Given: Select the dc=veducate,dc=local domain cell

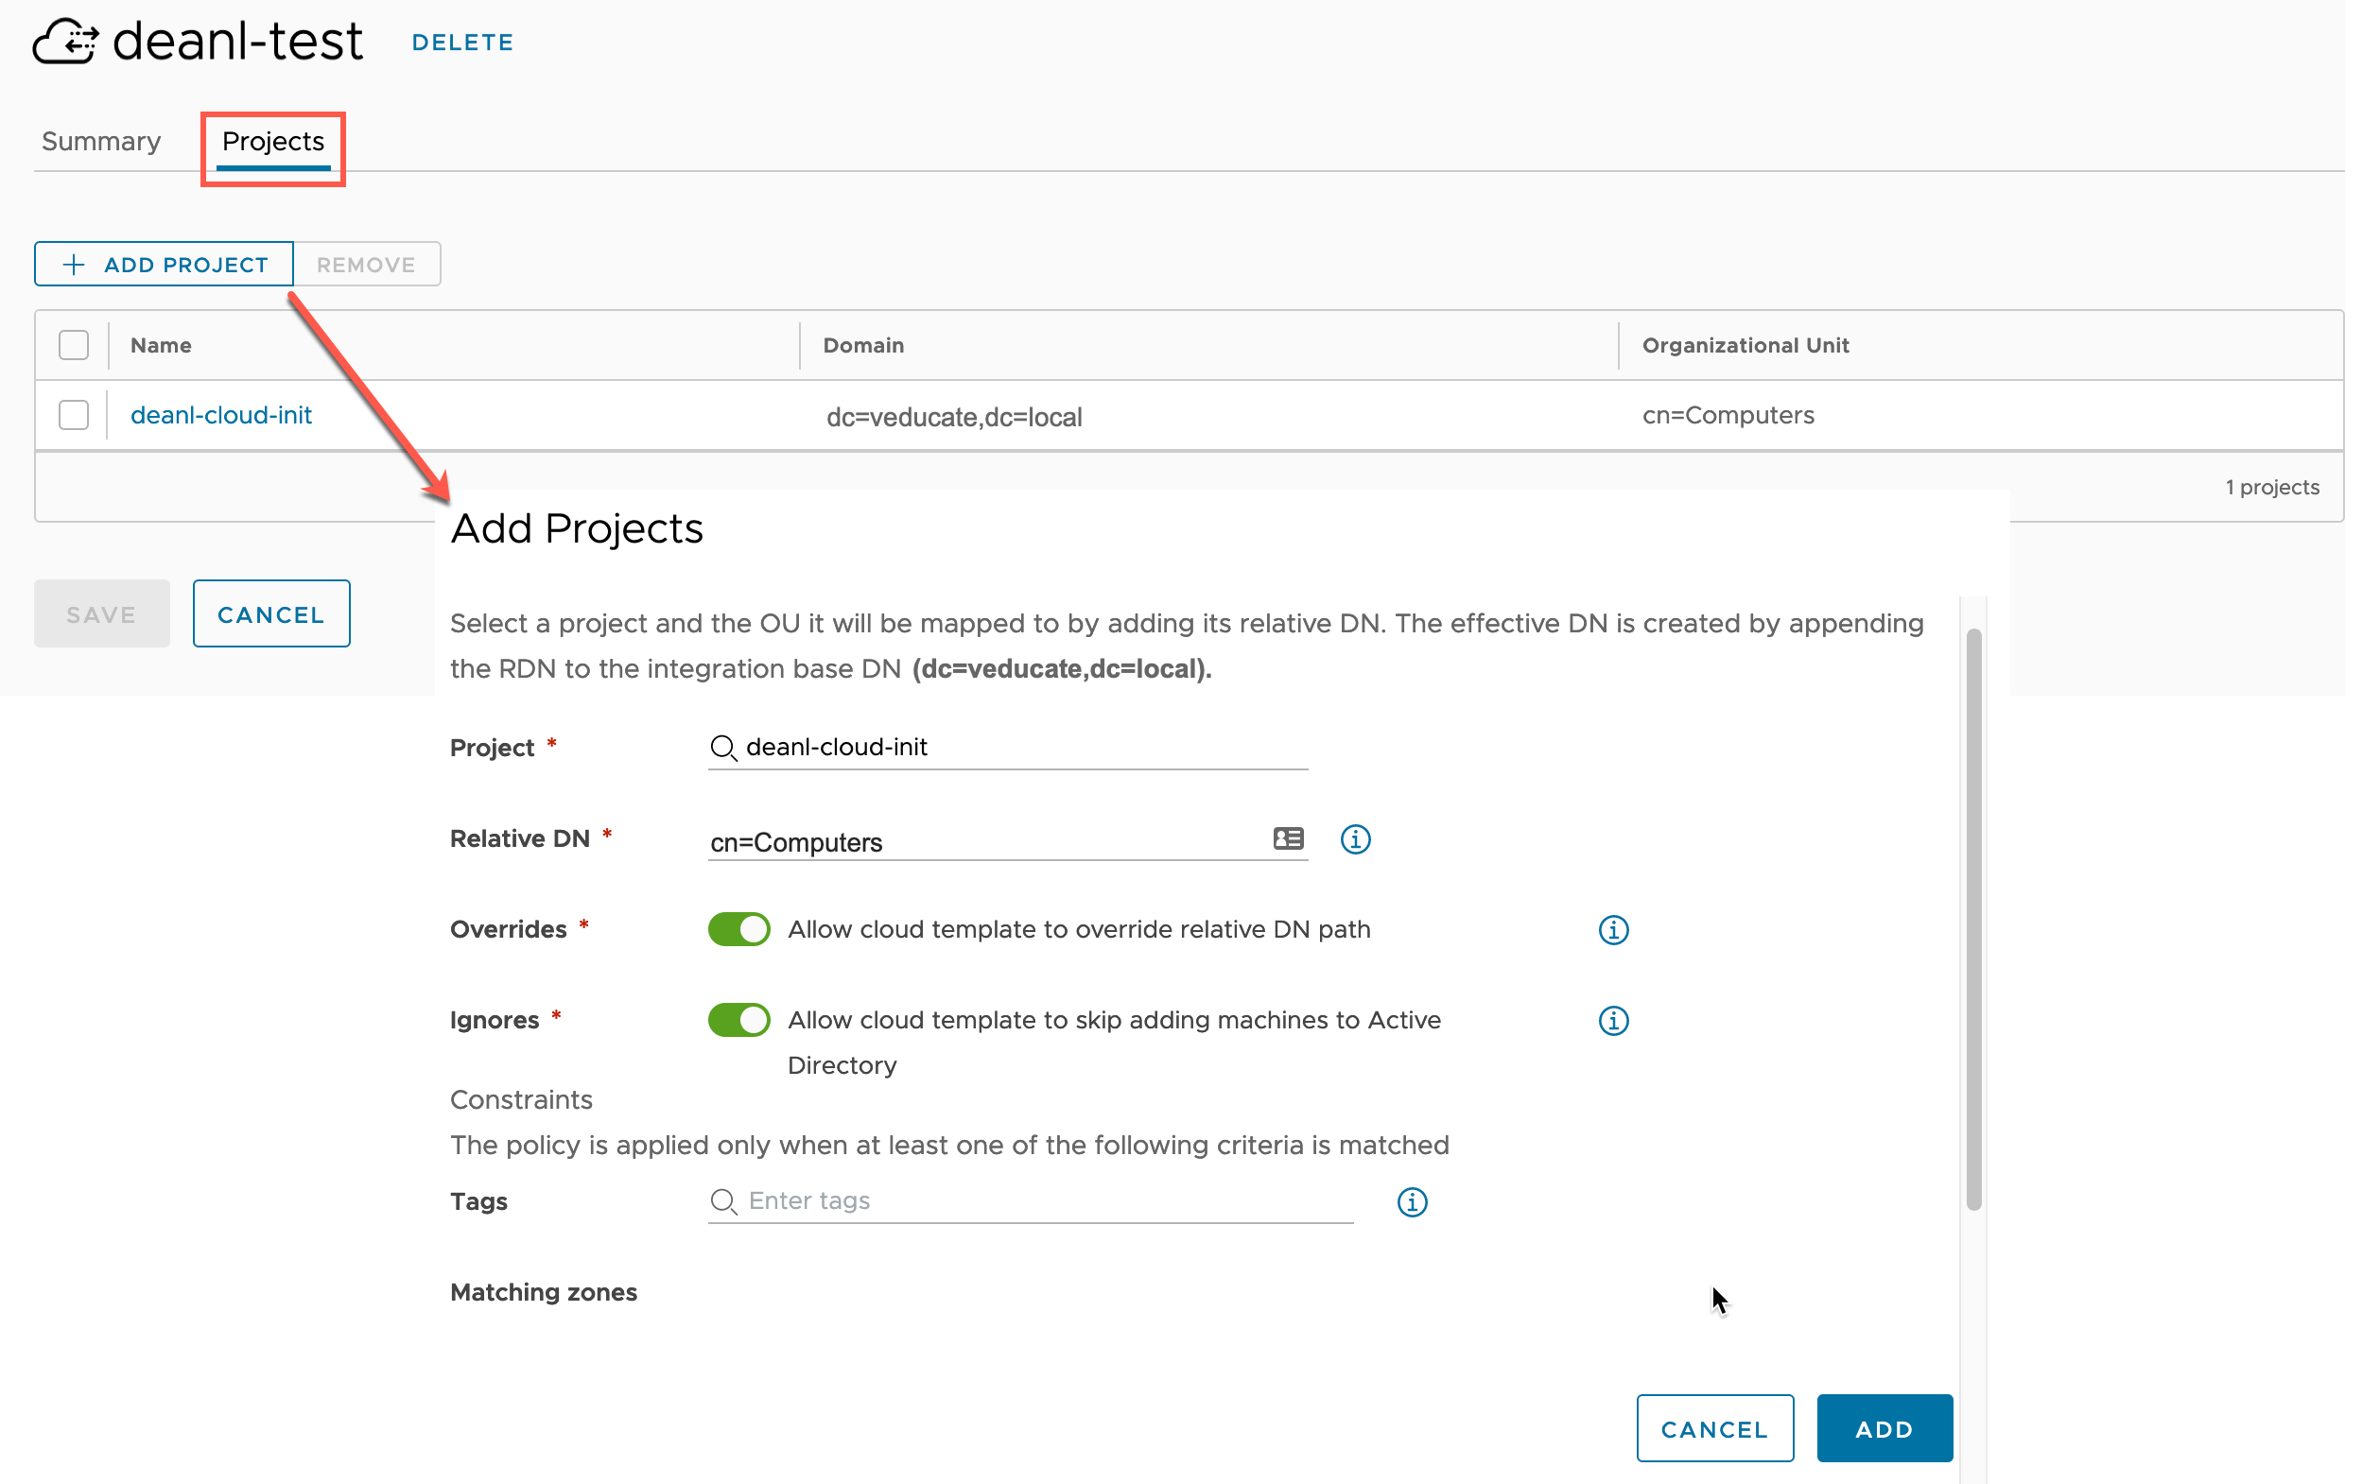Looking at the screenshot, I should (x=954, y=417).
